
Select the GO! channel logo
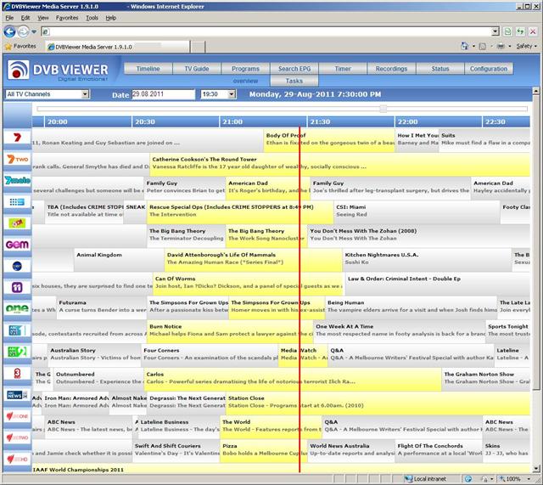coord(17,223)
